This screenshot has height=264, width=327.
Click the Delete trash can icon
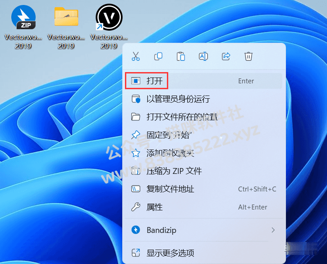pos(249,56)
